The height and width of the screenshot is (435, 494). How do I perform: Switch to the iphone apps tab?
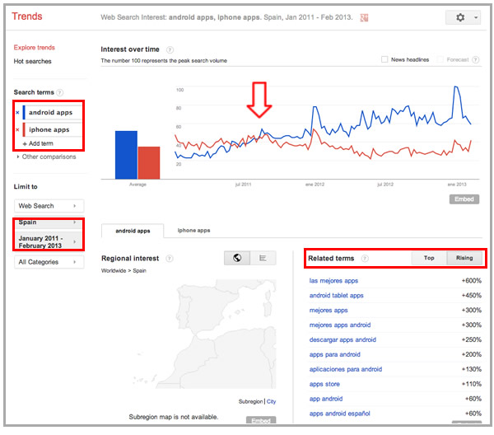[x=193, y=231]
